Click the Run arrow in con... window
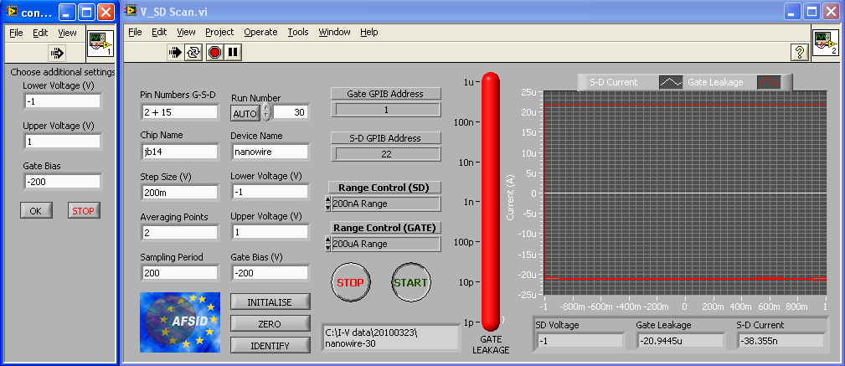 (57, 53)
